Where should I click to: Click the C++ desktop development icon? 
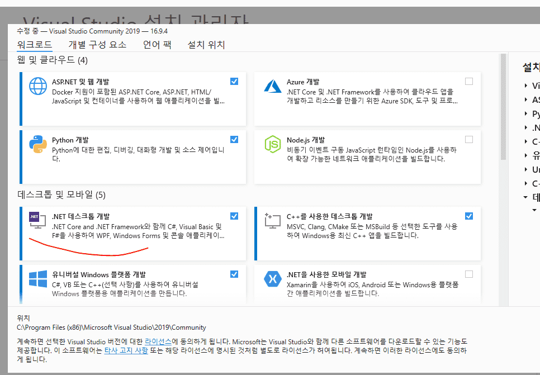click(273, 220)
